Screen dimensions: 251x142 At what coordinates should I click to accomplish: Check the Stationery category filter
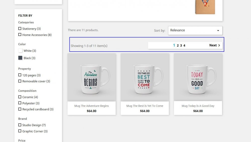click(20, 29)
